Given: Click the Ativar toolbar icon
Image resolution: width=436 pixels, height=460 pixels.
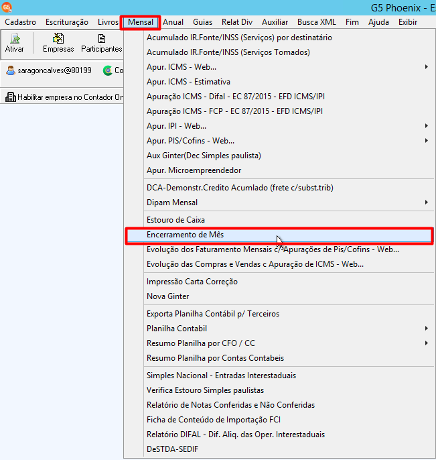Looking at the screenshot, I should [15, 39].
